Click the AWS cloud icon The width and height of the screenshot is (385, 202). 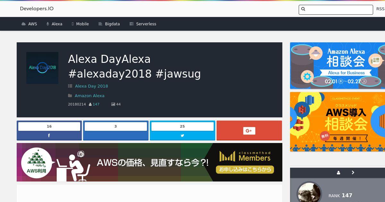tap(23, 24)
